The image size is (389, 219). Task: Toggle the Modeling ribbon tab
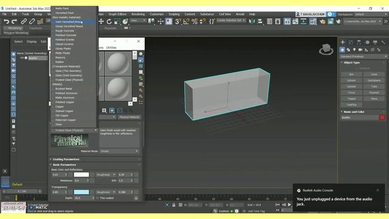[x=15, y=28]
